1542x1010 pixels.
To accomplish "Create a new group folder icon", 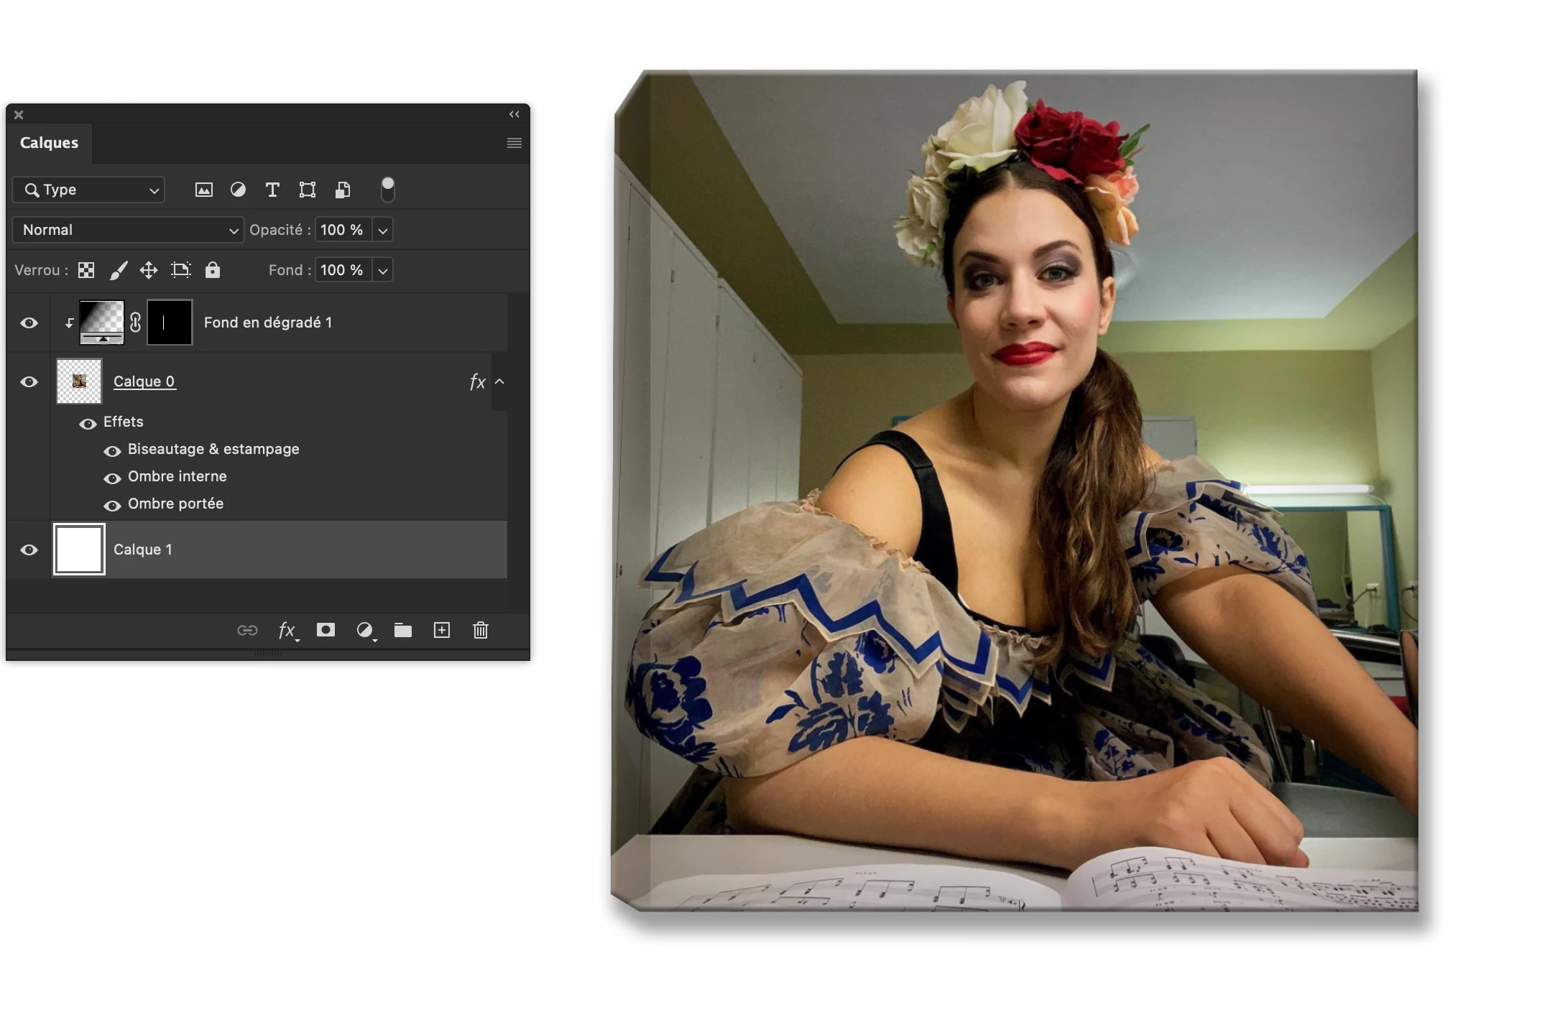I will (403, 630).
